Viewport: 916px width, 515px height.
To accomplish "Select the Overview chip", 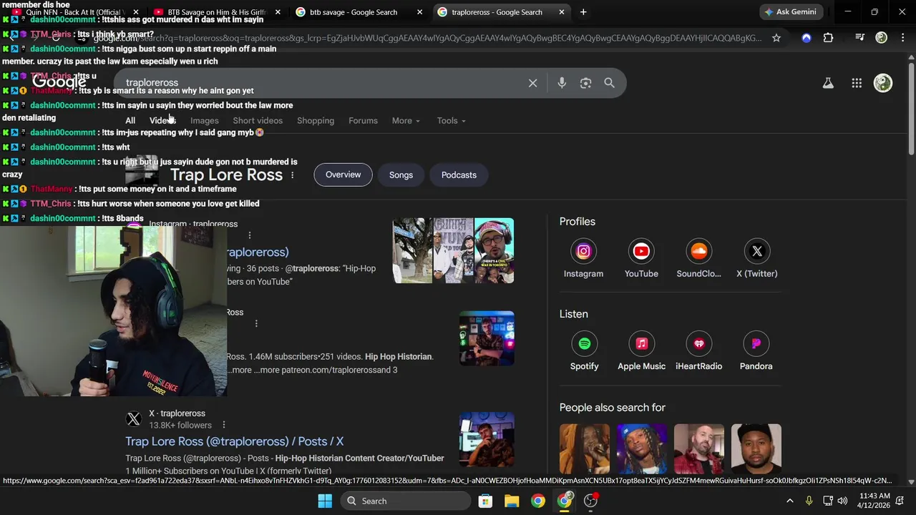I will click(343, 175).
